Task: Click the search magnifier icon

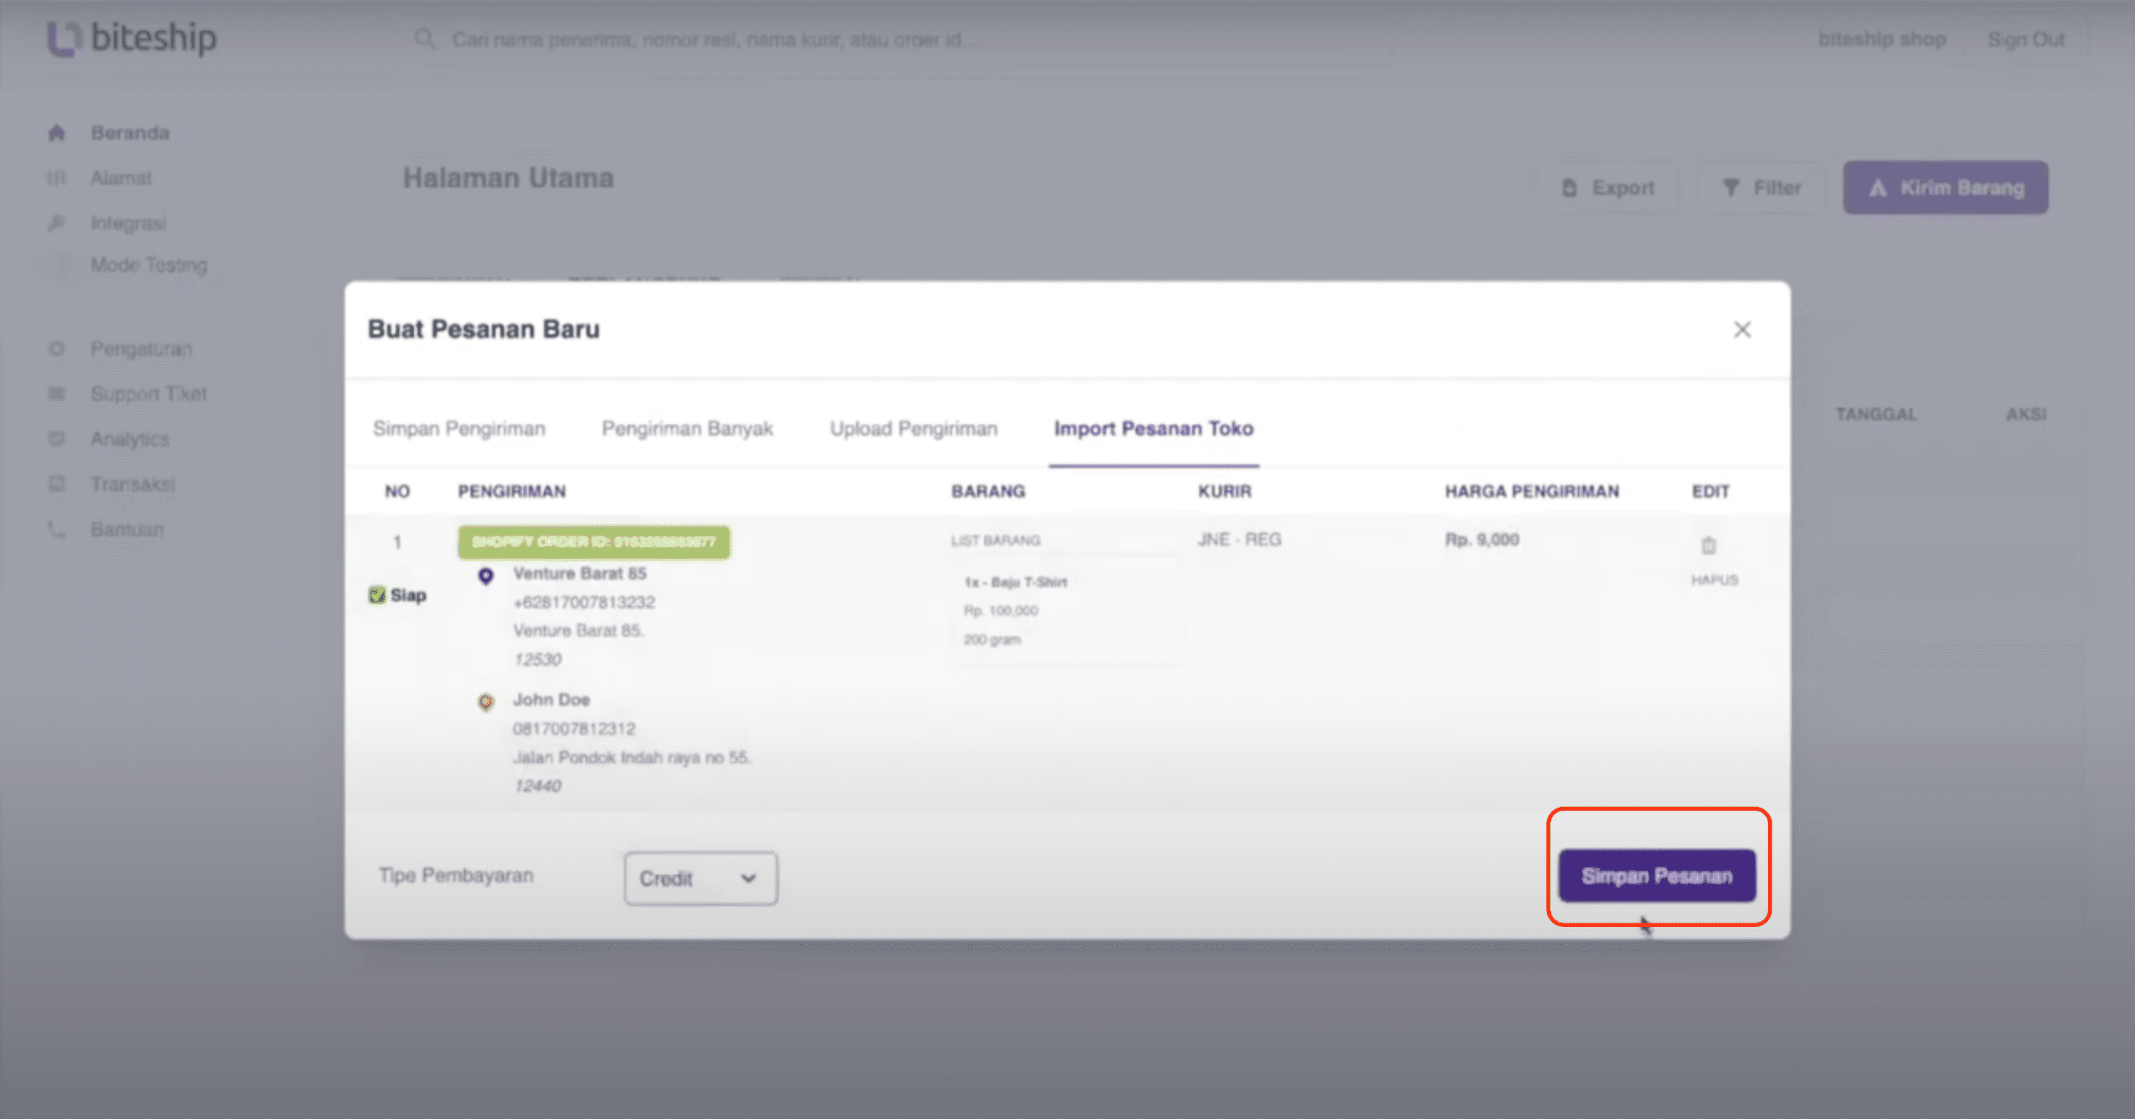Action: coord(426,39)
